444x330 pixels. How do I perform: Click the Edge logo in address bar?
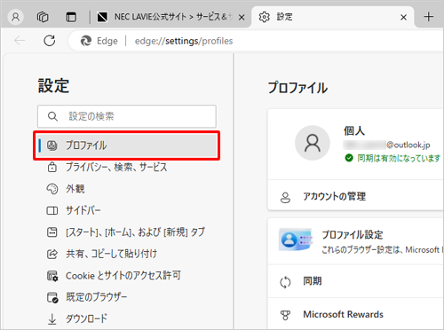coord(86,41)
